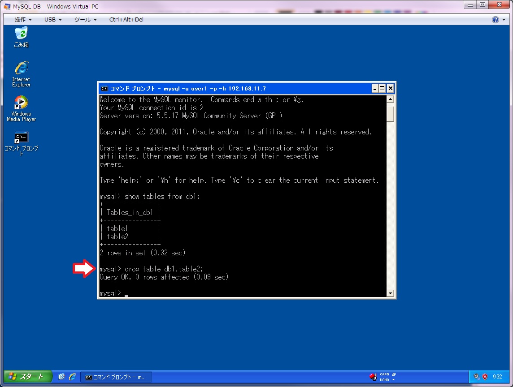Click the 'Oracle is a registered trademark' line
This screenshot has width=513, height=387.
tap(216, 148)
